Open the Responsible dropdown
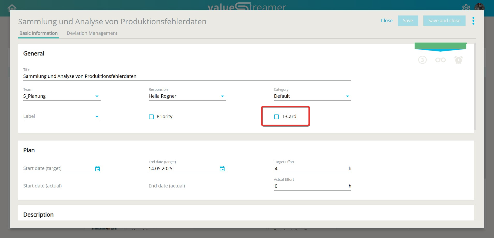 click(x=222, y=96)
